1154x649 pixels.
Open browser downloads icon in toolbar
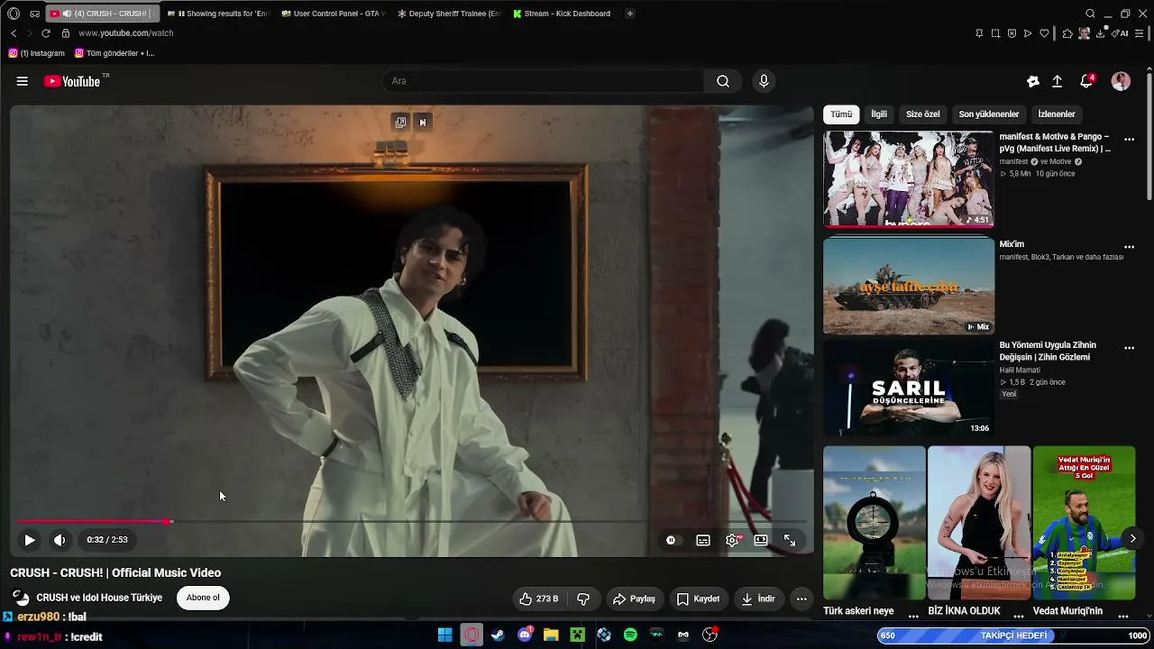(x=1101, y=33)
